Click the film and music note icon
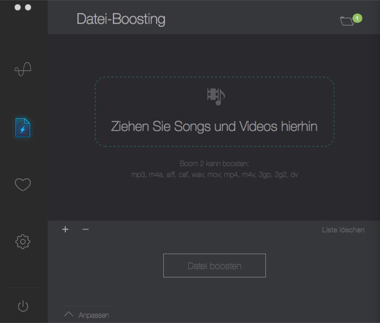 pos(215,95)
